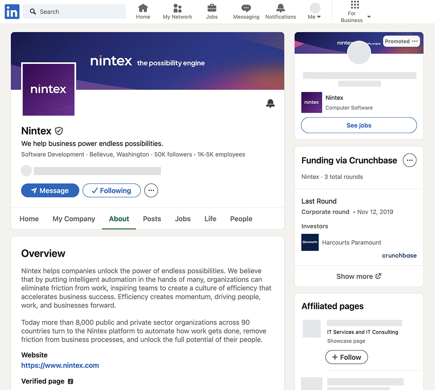Screen dimensions: 435x390
Task: Open Messaging chat bubble icon
Action: (246, 8)
